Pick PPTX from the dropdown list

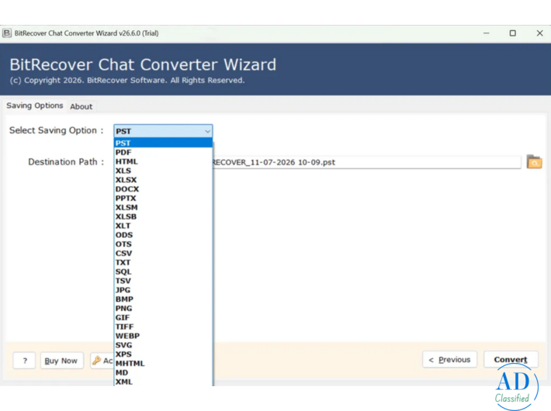coord(163,198)
